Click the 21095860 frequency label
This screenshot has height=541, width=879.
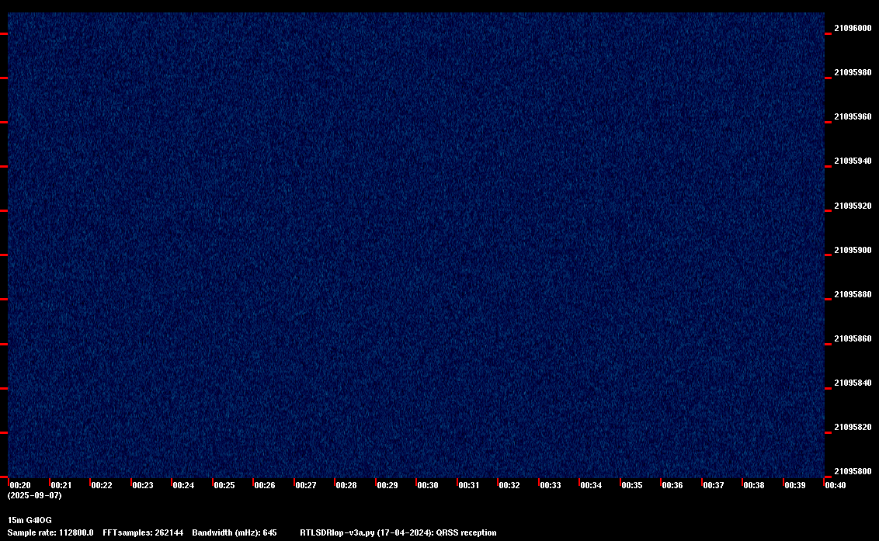(853, 338)
